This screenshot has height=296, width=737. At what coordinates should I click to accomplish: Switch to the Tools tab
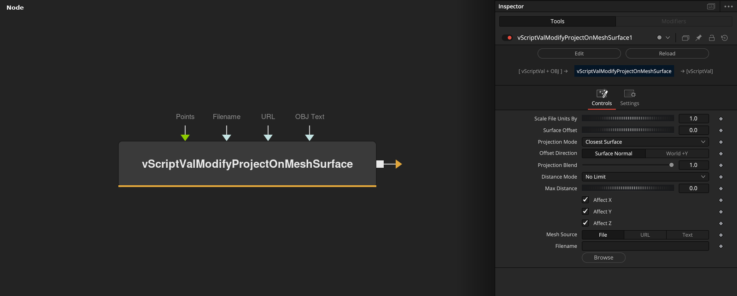(x=557, y=21)
